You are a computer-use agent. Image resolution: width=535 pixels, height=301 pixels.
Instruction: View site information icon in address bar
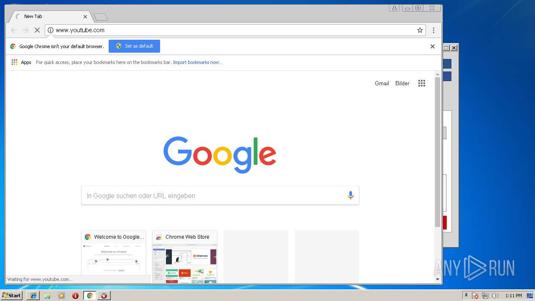tap(51, 30)
